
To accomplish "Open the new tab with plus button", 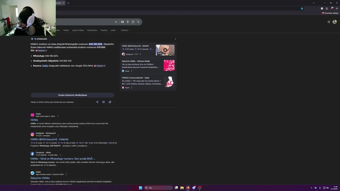I will [x=68, y=3].
